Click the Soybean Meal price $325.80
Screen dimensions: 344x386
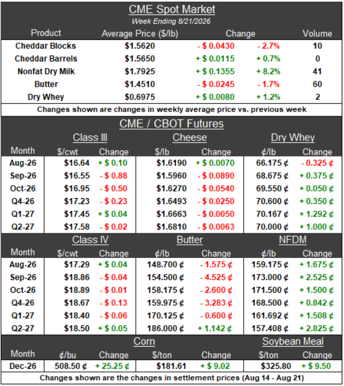tap(276, 366)
